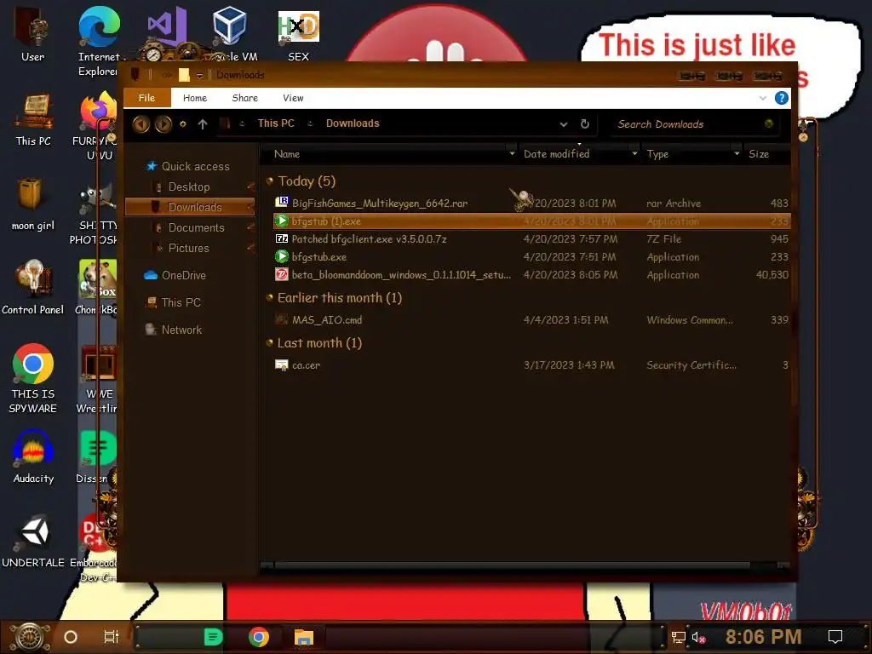Select the bfgstub (1).exe file

point(531,221)
